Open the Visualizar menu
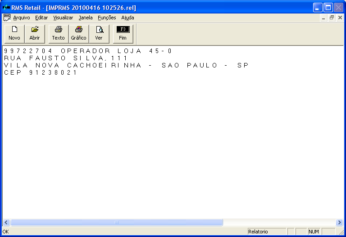This screenshot has height=237, width=346. pos(63,18)
